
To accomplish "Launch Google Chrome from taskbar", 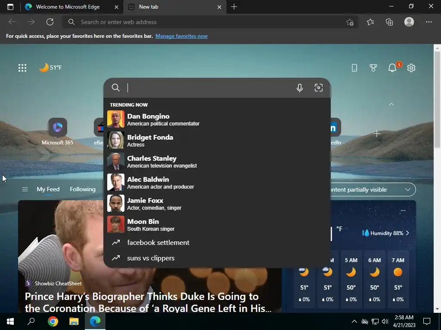I will (53, 321).
